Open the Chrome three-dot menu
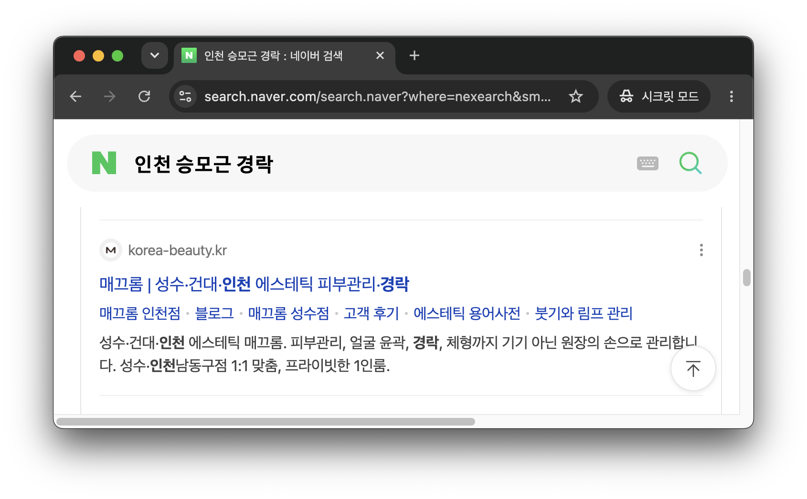The width and height of the screenshot is (807, 499). pyautogui.click(x=731, y=96)
